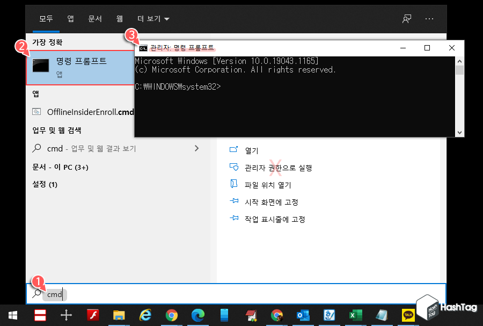Expand the cmd web result chevron arrow
The height and width of the screenshot is (326, 483).
tap(196, 149)
